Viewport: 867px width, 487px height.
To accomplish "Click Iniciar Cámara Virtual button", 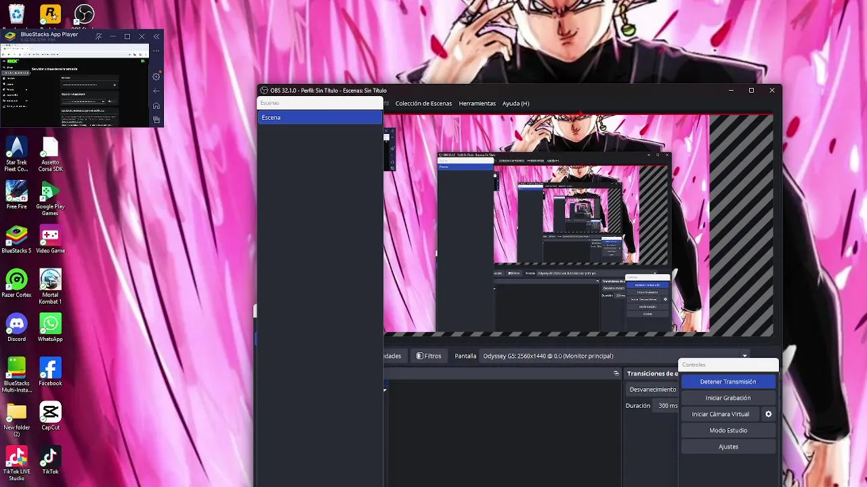I will (720, 414).
